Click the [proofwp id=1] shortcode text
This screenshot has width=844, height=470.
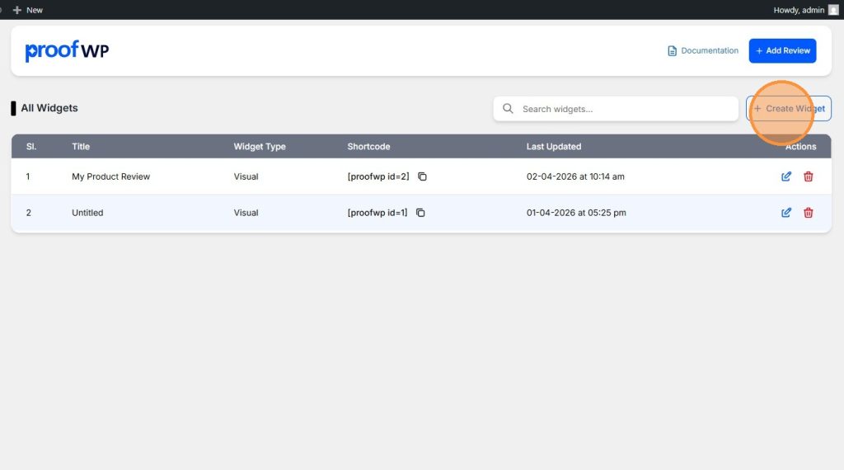(x=377, y=213)
